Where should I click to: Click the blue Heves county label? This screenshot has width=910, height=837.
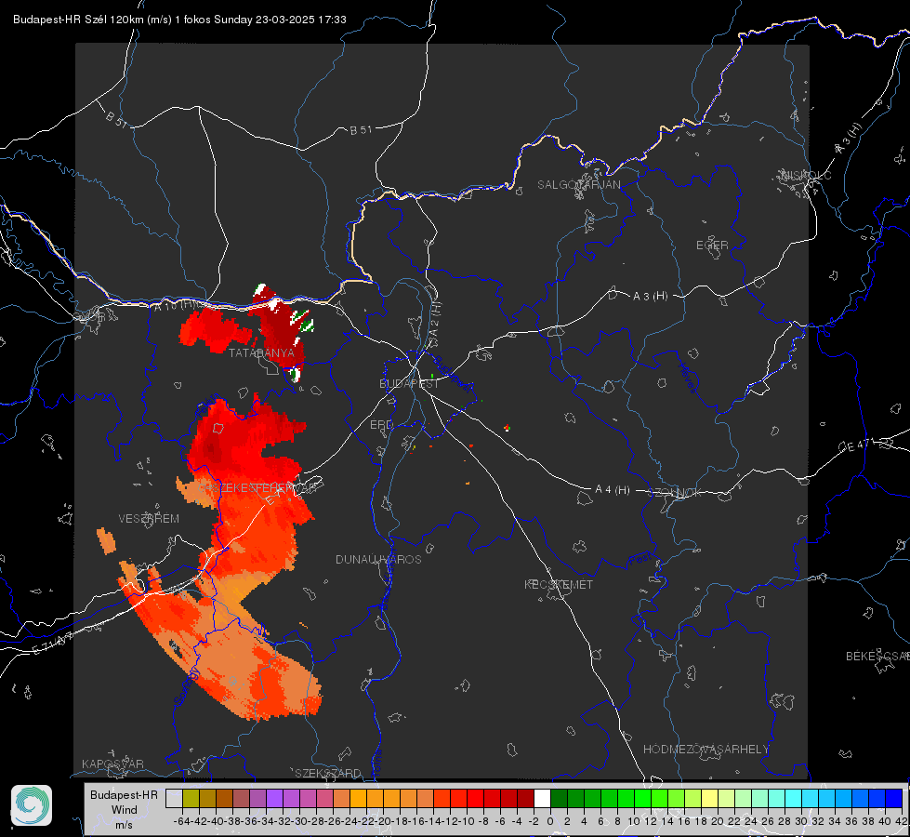[688, 378]
